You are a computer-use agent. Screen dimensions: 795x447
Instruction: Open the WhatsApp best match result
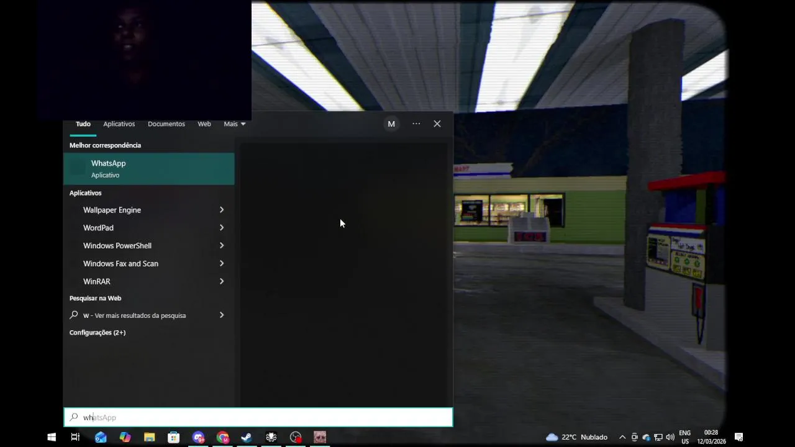click(x=148, y=169)
